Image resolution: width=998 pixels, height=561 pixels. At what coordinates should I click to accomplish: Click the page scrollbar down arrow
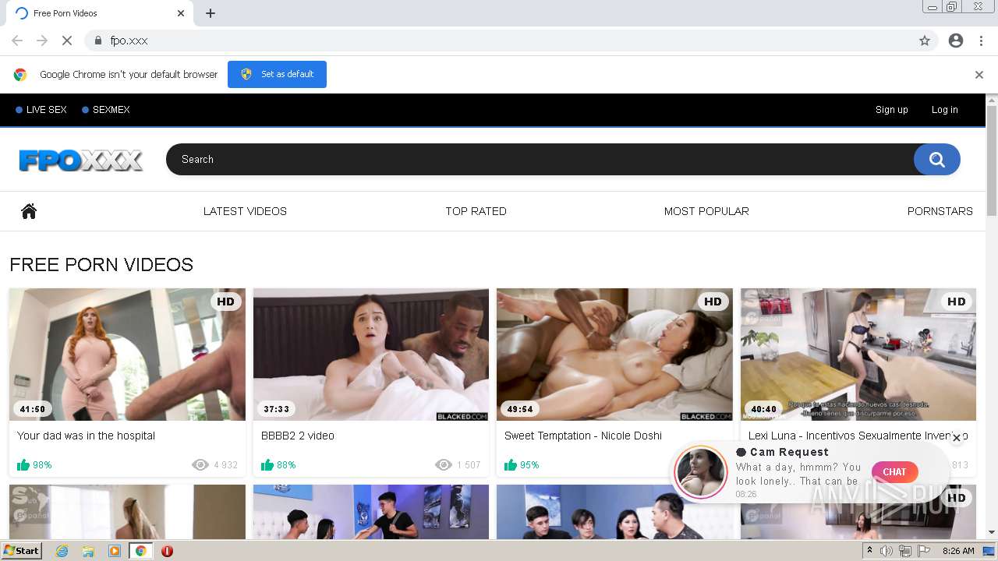tap(991, 533)
